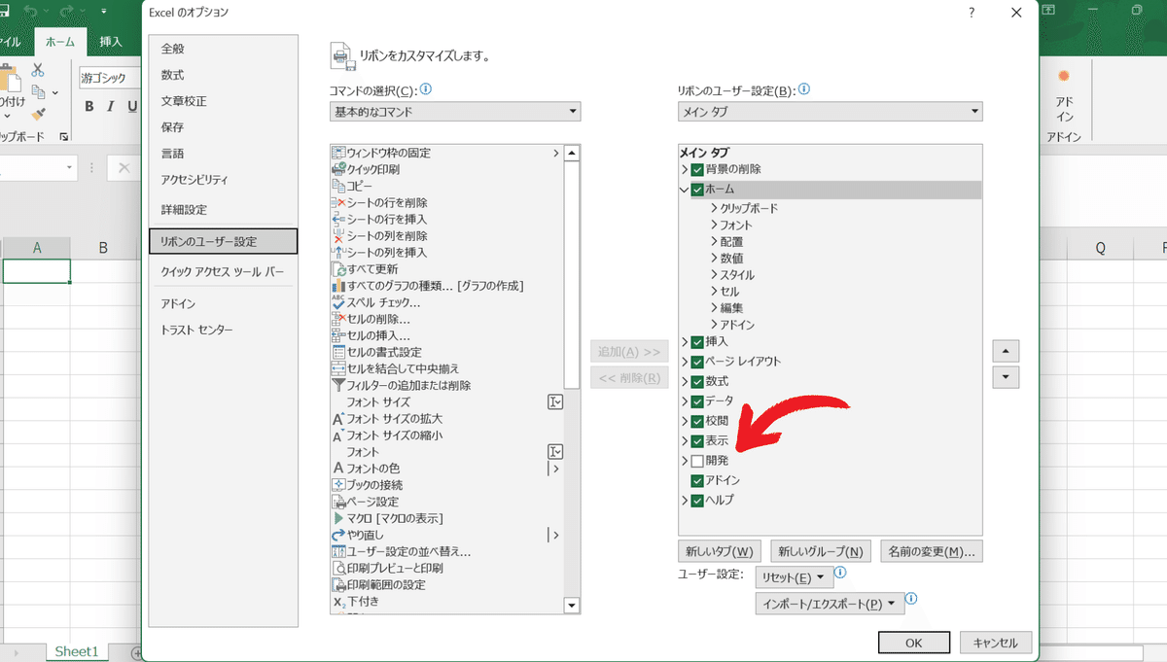Uncheck the 数式 tab checkbox in the ribbon list
The height and width of the screenshot is (662, 1167).
(x=697, y=381)
